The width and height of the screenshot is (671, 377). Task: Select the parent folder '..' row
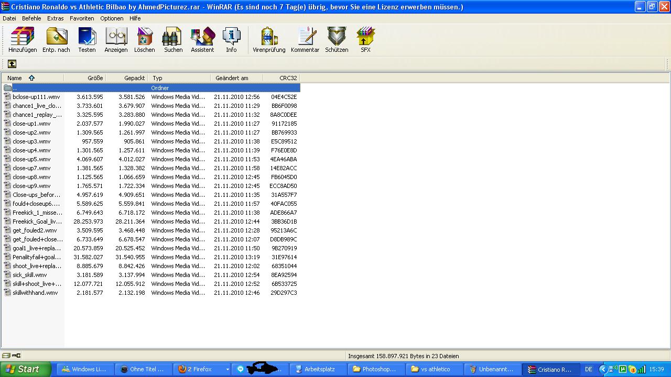(151, 88)
